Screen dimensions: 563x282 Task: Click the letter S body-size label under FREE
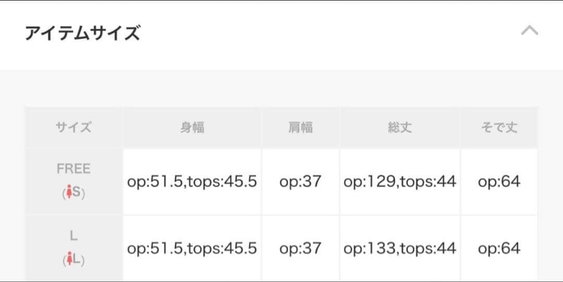tap(77, 193)
